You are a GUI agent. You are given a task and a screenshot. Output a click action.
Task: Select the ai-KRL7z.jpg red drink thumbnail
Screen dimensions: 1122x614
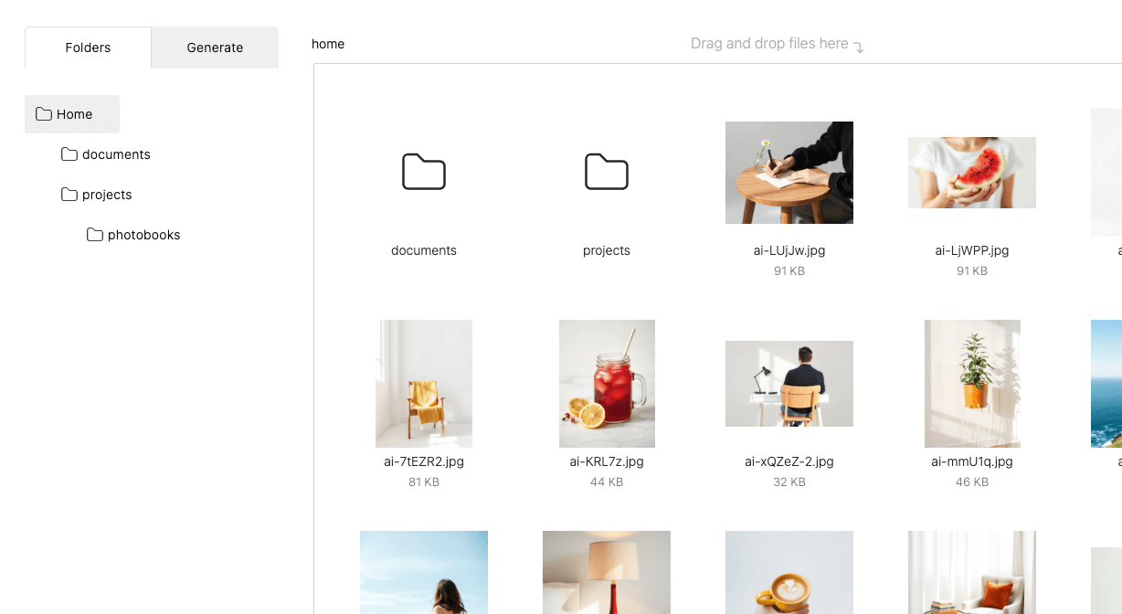coord(607,384)
